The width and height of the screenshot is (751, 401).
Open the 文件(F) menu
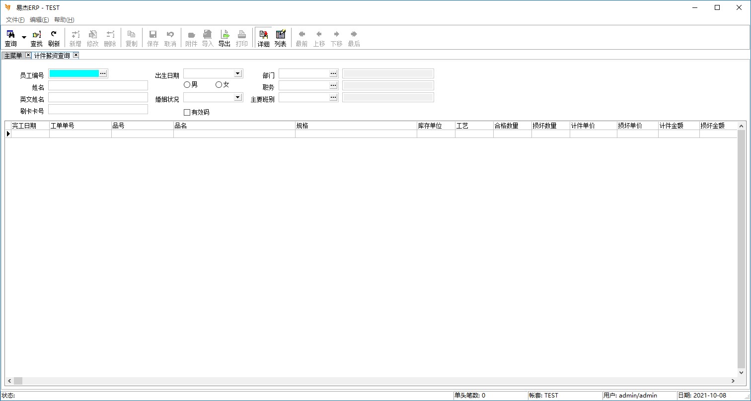15,20
